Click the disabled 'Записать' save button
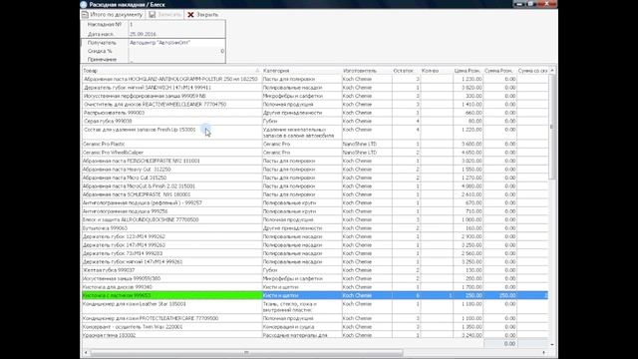 coord(164,15)
